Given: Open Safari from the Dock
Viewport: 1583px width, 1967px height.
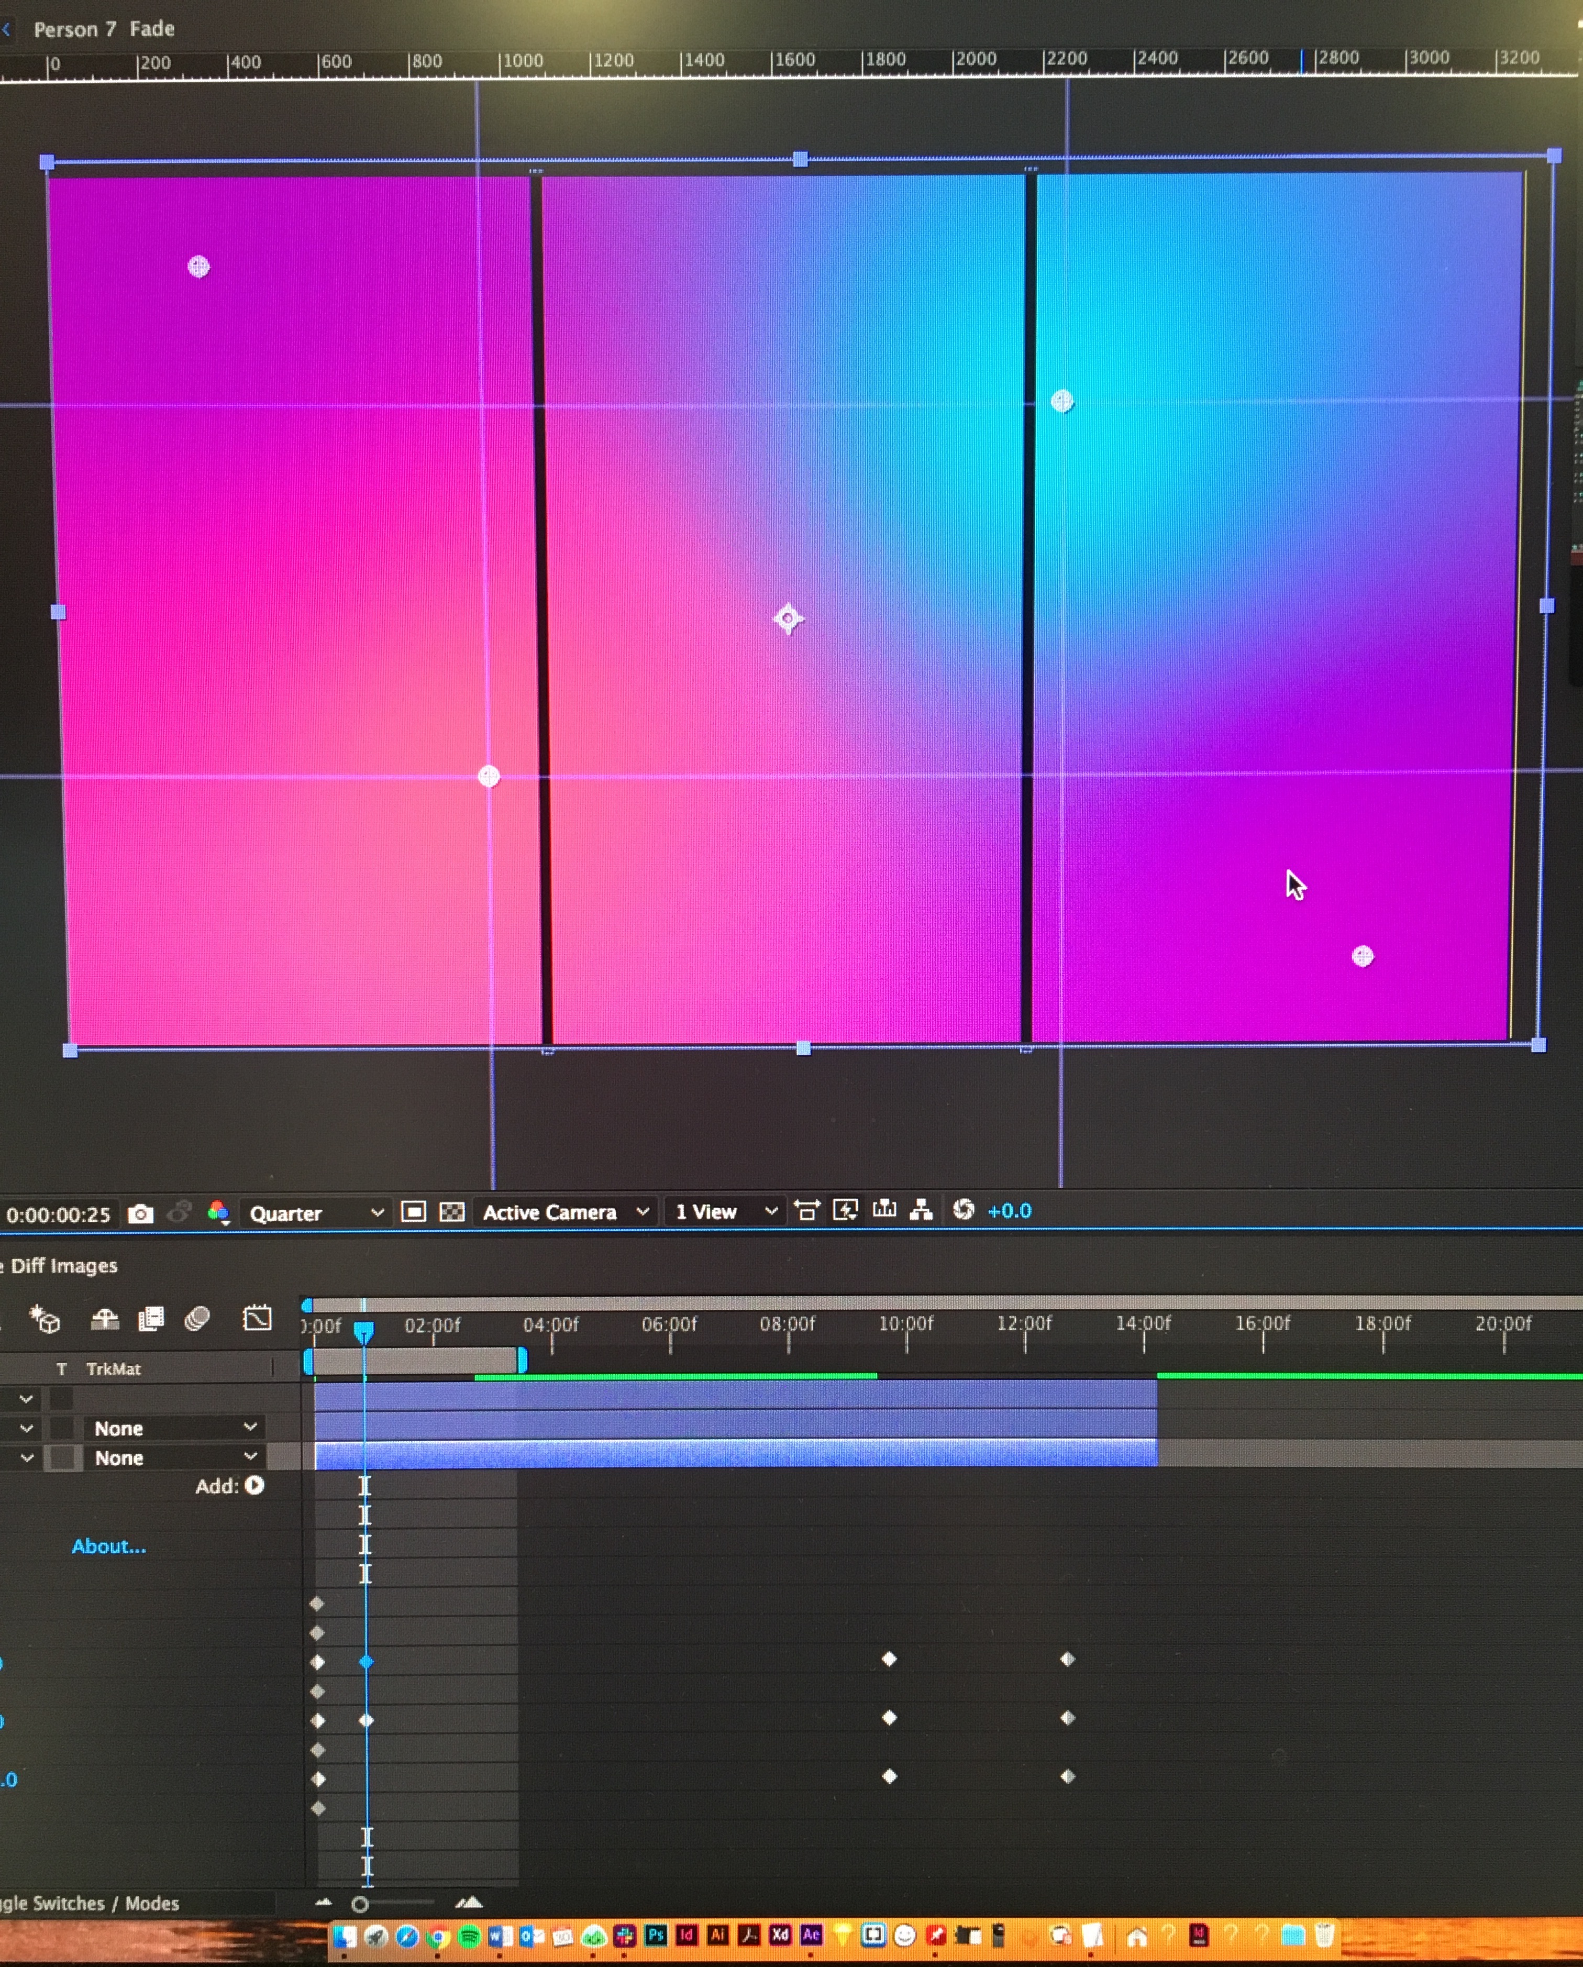Looking at the screenshot, I should point(407,1936).
